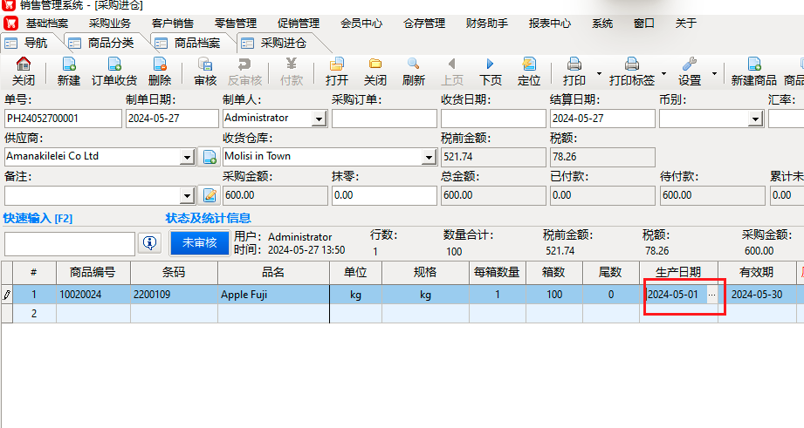804x428 pixels.
Task: Print the document with 打印 icon
Action: tap(574, 71)
